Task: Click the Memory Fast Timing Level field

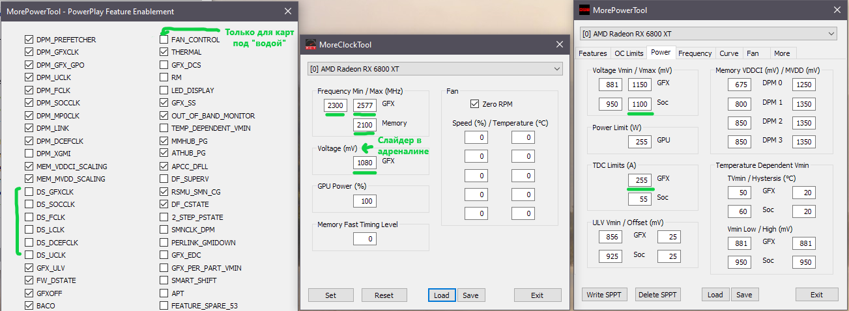Action: tap(364, 239)
